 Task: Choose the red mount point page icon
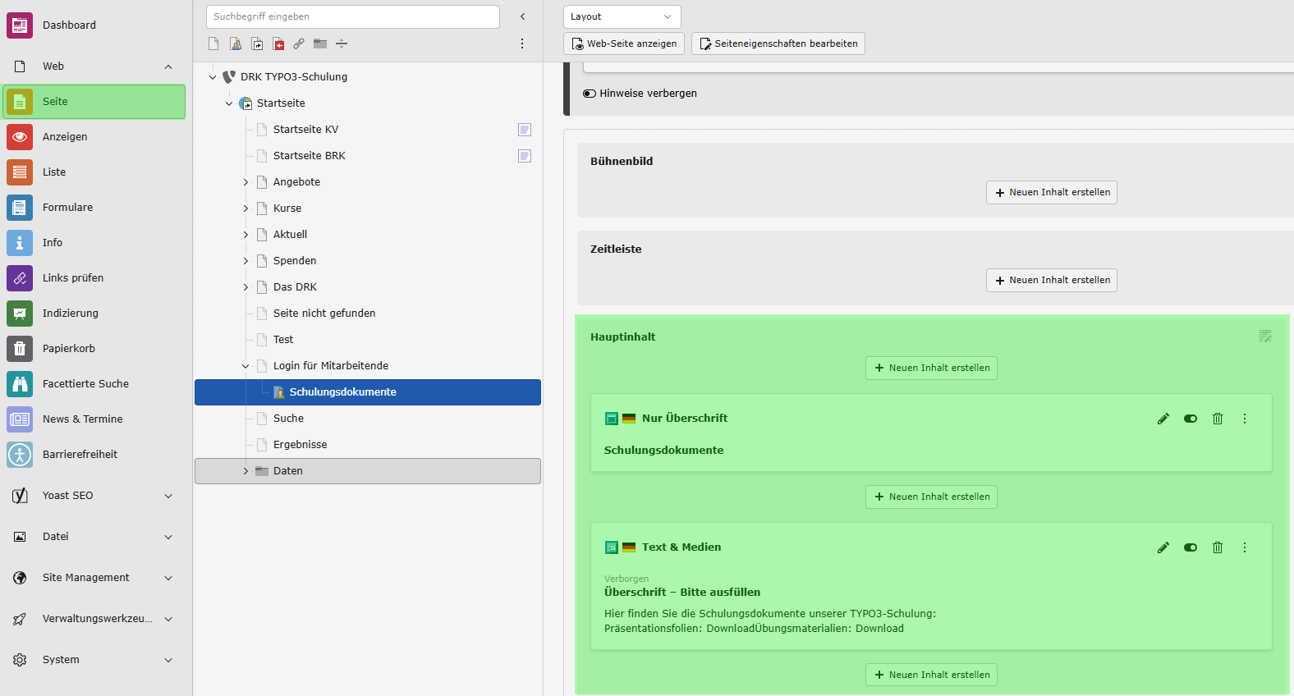pyautogui.click(x=278, y=43)
